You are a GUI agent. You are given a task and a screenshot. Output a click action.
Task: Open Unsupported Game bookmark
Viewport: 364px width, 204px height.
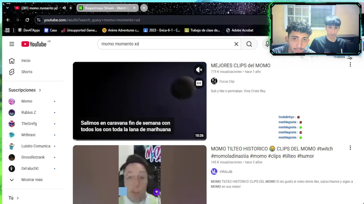click(x=79, y=30)
